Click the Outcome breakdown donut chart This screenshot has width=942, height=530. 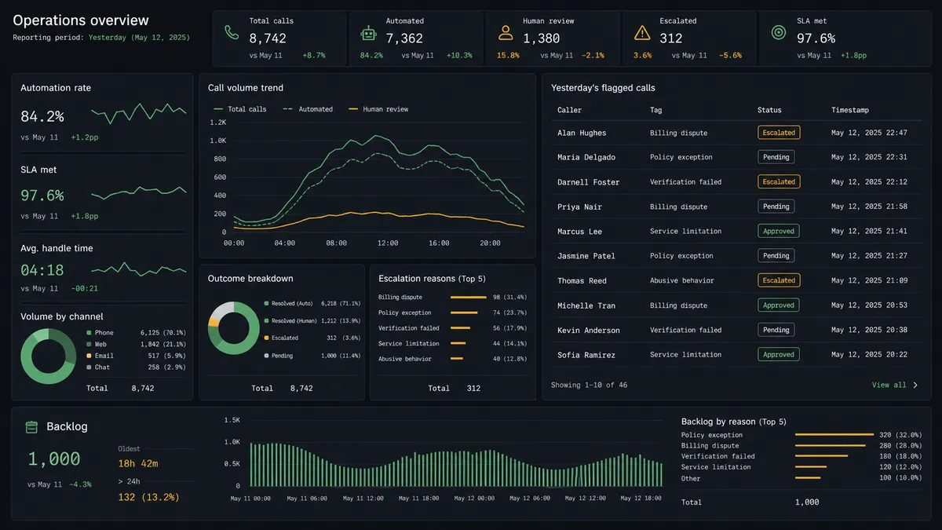coord(234,327)
